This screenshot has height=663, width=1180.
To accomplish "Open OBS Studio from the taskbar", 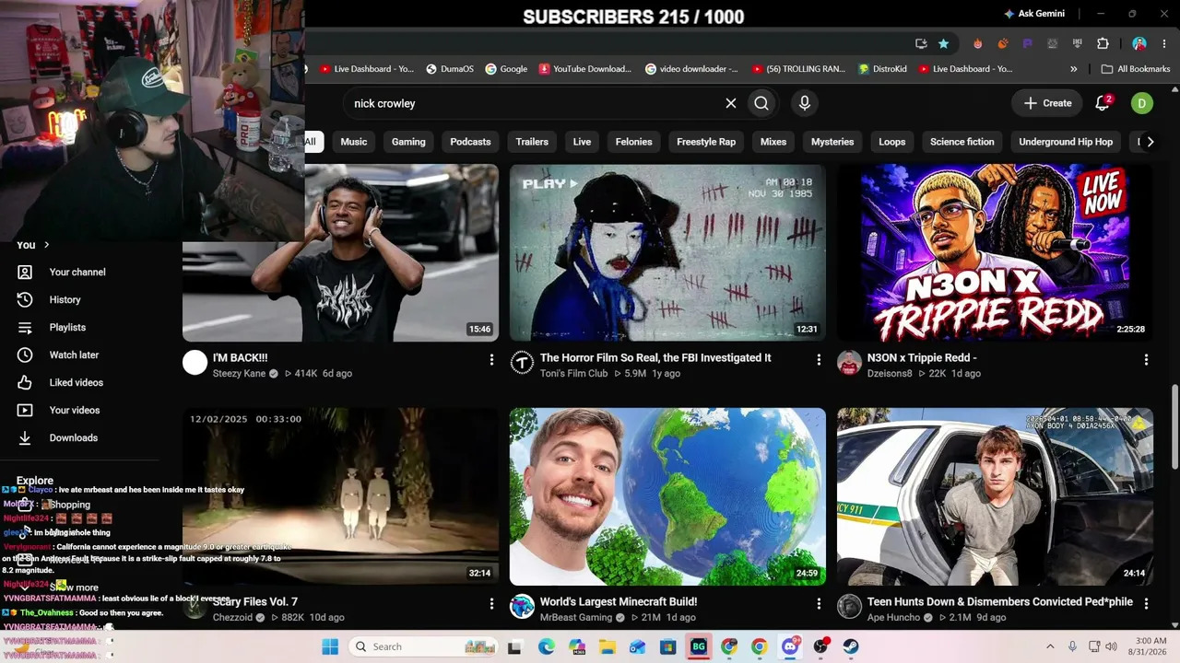I will point(820,646).
